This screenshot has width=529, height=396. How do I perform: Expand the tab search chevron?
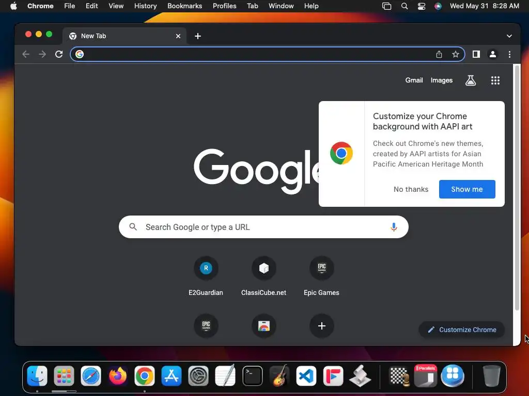click(x=509, y=36)
